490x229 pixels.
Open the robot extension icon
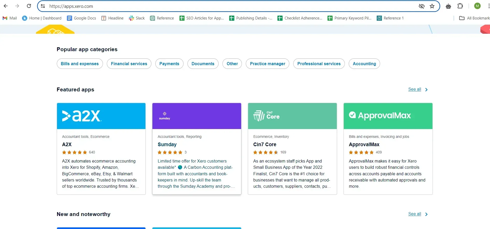448,6
